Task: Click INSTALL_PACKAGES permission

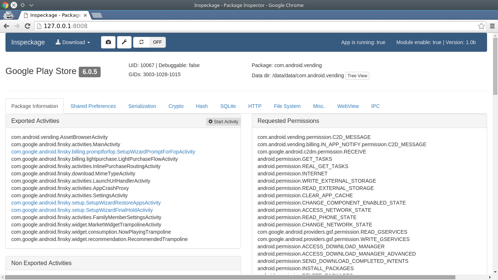Action: pyautogui.click(x=306, y=268)
